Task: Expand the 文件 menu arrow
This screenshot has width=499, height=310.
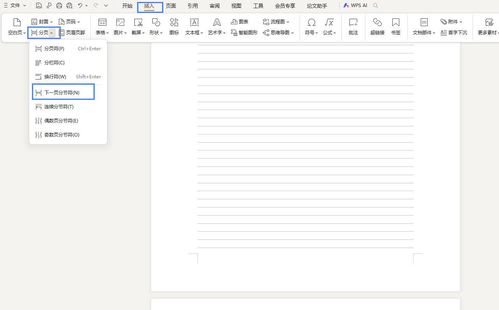Action: (x=25, y=6)
